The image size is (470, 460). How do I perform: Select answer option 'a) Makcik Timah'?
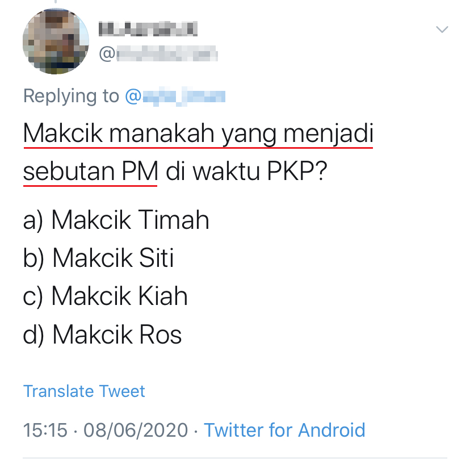point(116,220)
